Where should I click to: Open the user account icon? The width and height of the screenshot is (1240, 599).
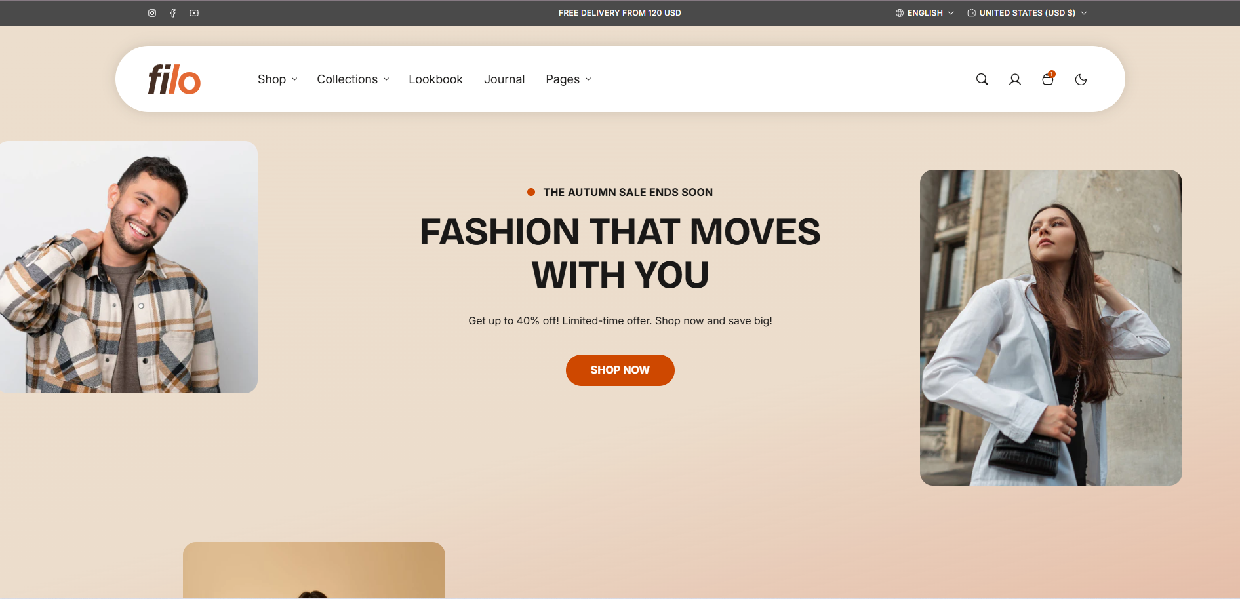(x=1015, y=79)
